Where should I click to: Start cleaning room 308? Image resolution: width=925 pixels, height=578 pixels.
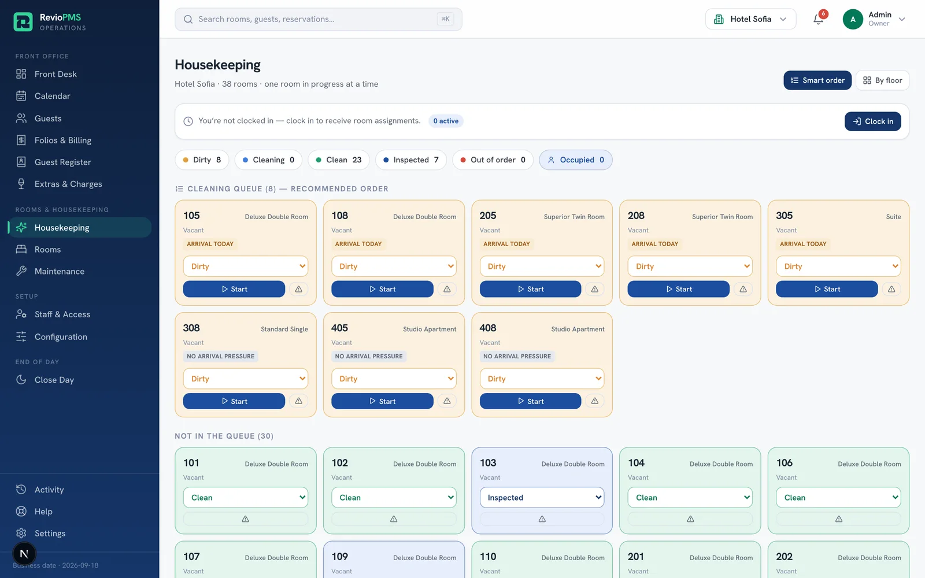pyautogui.click(x=234, y=401)
